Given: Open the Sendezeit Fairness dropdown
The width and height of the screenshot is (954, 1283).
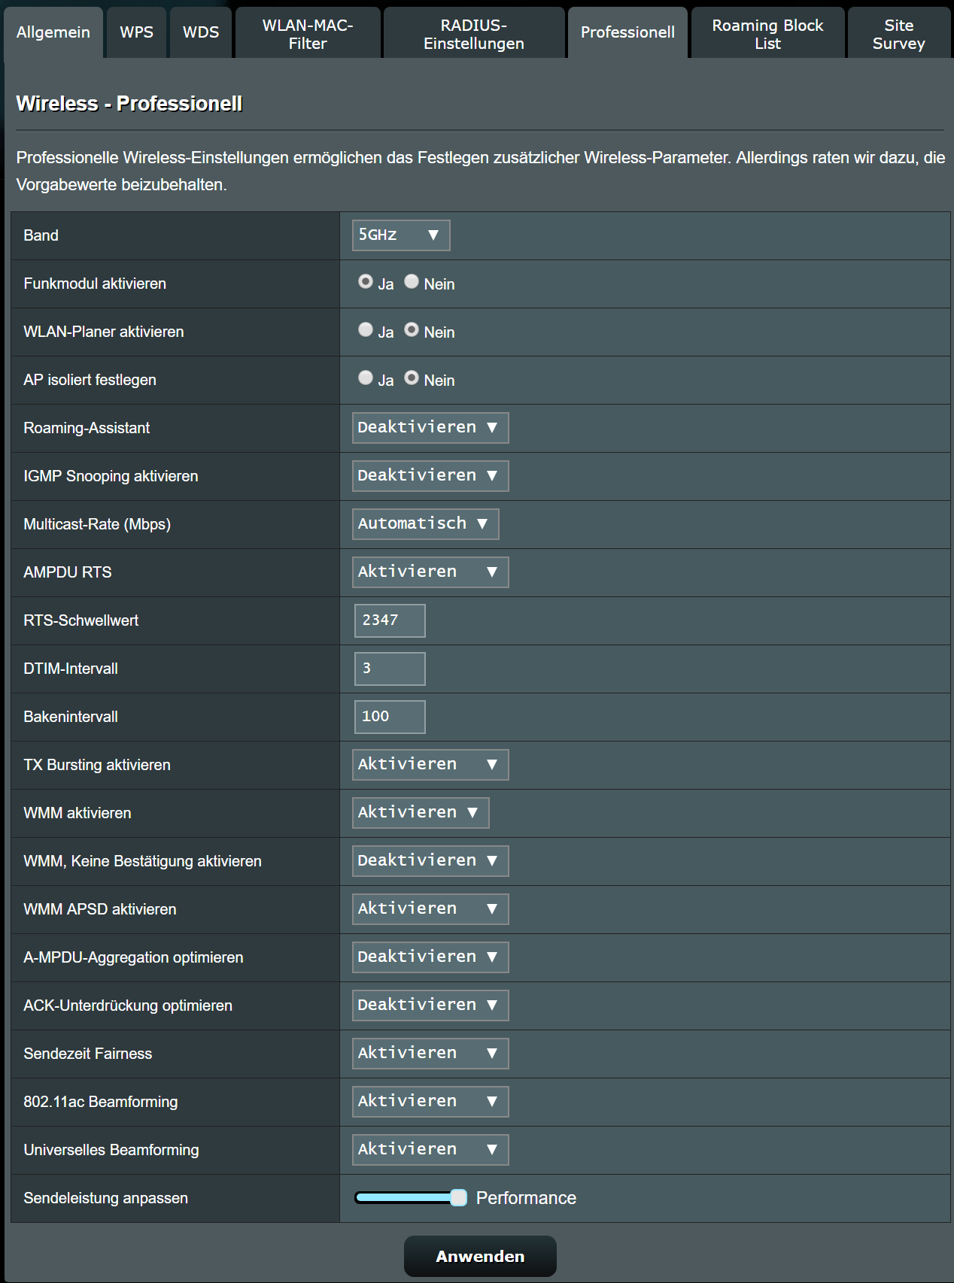Looking at the screenshot, I should (x=430, y=1054).
